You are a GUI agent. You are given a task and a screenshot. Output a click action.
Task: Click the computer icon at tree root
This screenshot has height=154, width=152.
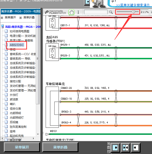(x=2, y=27)
